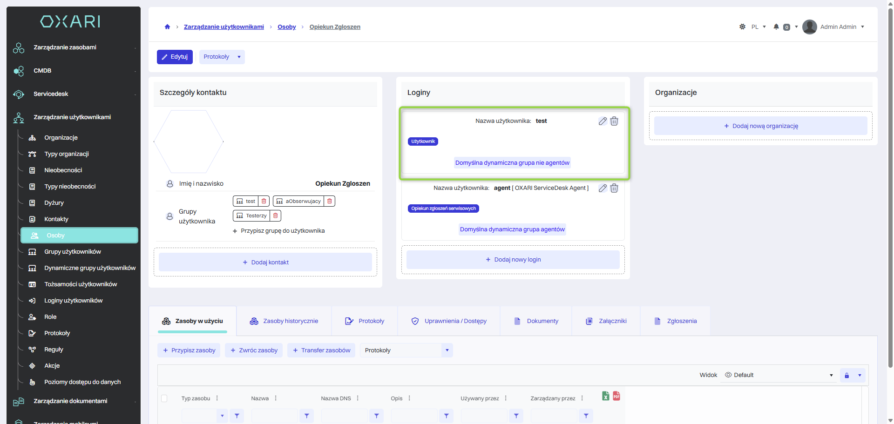
Task: Tick the select-all checkbox in table header
Action: coord(164,398)
